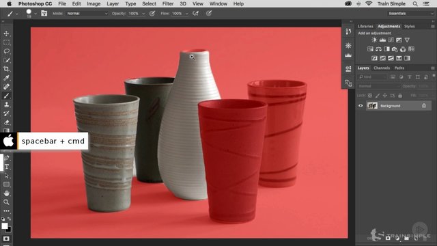Add a Color Lookup adjustment
Viewport: 437px width, 246px height.
(x=411, y=49)
